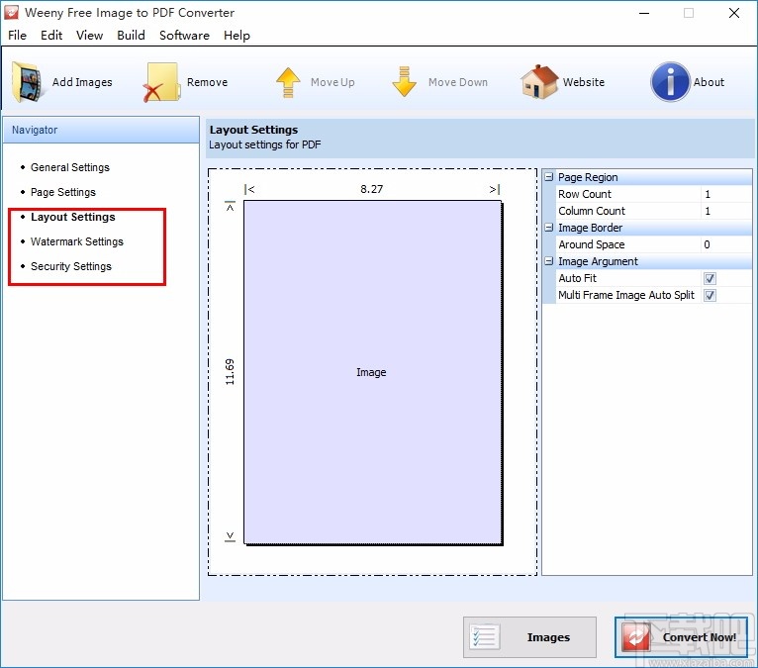
Task: Click the Image page preview area
Action: [x=372, y=372]
